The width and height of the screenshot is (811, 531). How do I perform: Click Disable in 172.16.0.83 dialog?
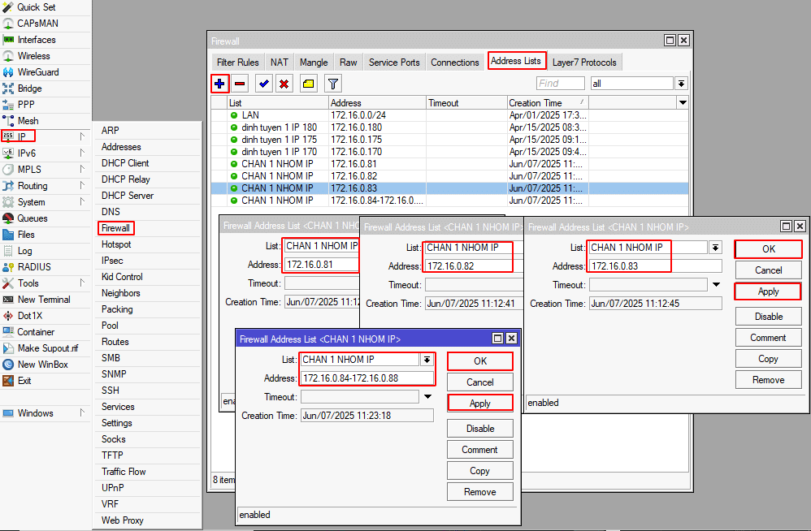point(769,317)
